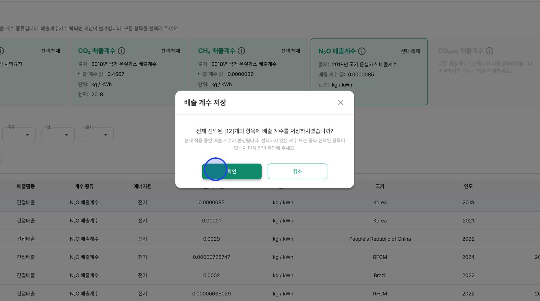
Task: Expand the 국가 filter dropdown
Action: tap(19, 135)
